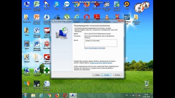This screenshot has height=98, width=175.
Task: Launch Internet Explorer from the taskbar
Action: 41,96
